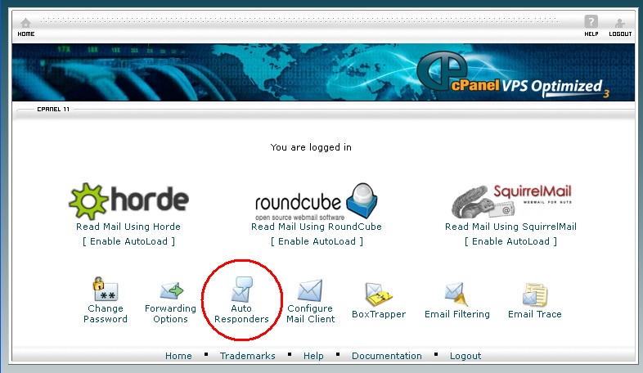
Task: Click the "CPANEL 11" section label
Action: 53,110
